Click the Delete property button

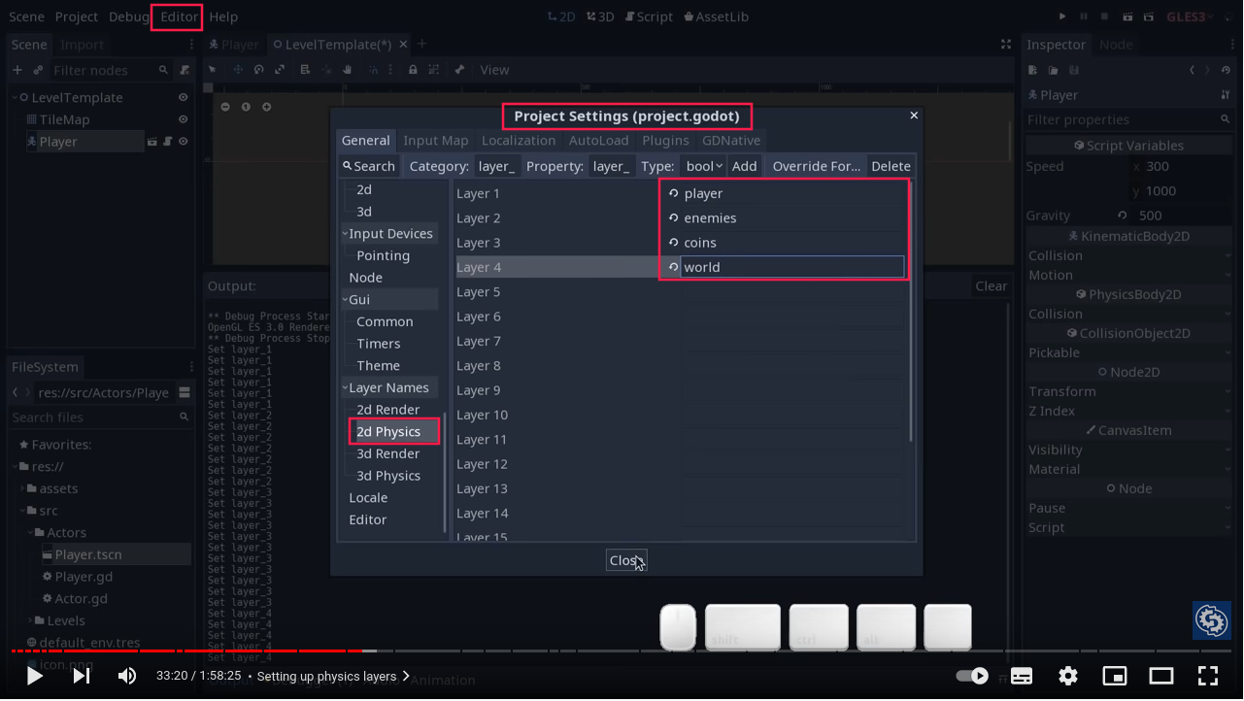point(891,166)
